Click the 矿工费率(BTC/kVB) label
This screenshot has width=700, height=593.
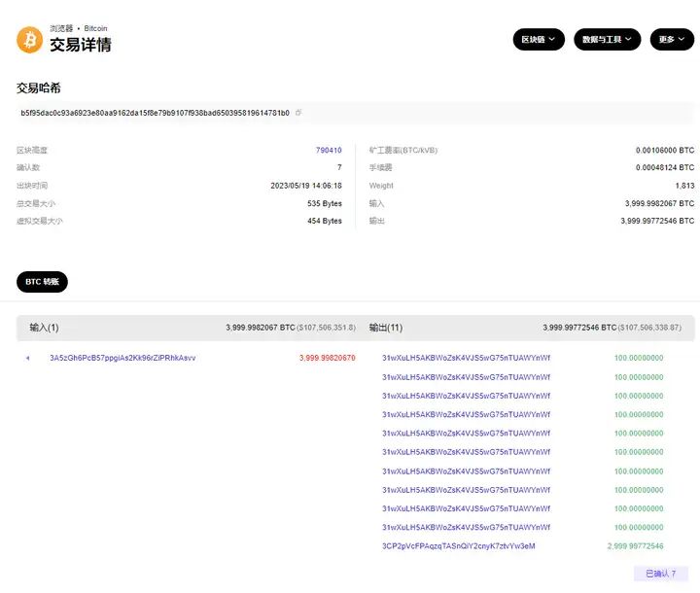(x=403, y=151)
